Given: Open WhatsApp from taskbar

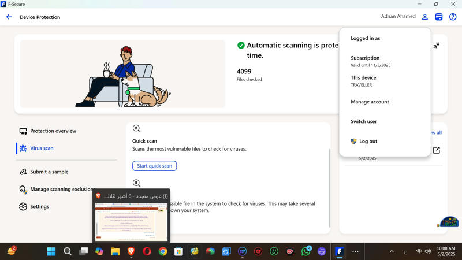Looking at the screenshot, I should [x=306, y=251].
